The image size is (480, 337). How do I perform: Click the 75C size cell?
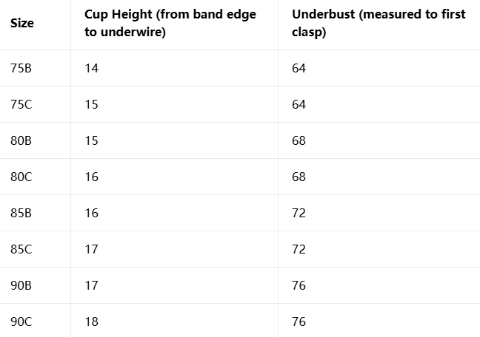click(21, 105)
